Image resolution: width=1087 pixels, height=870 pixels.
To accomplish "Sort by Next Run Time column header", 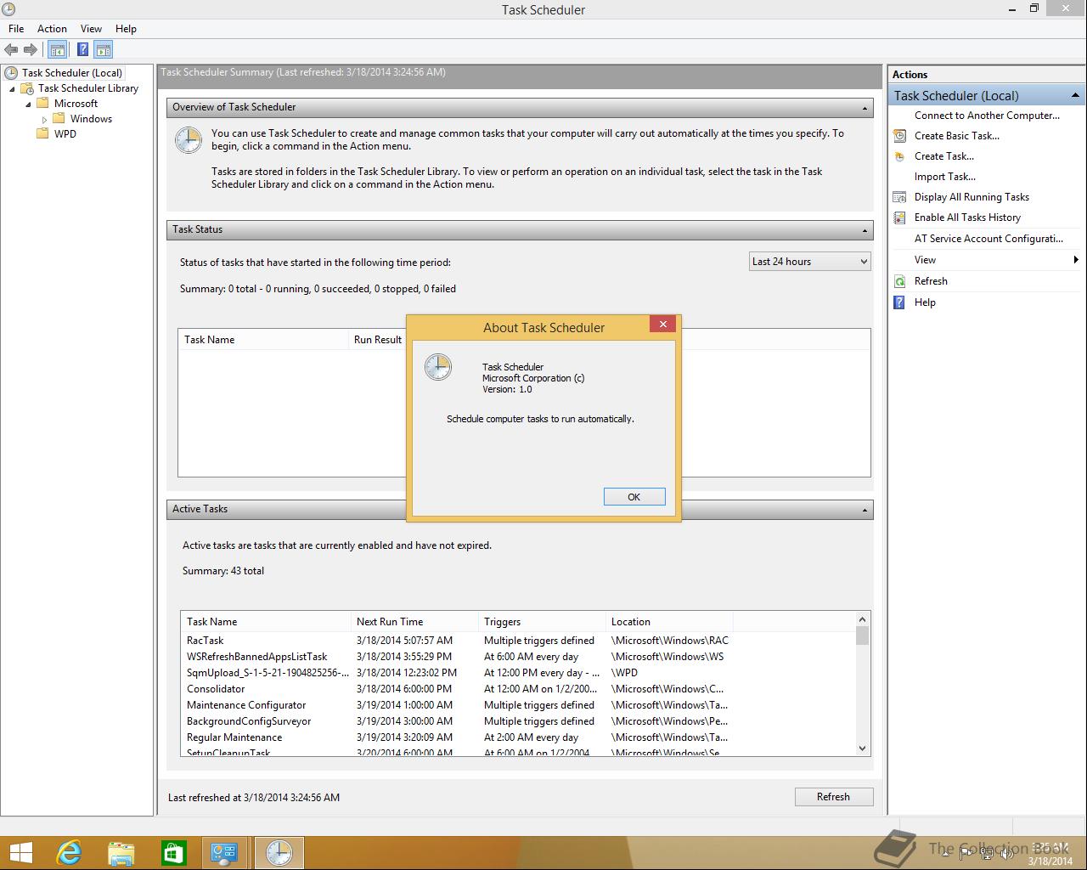I will pos(414,622).
